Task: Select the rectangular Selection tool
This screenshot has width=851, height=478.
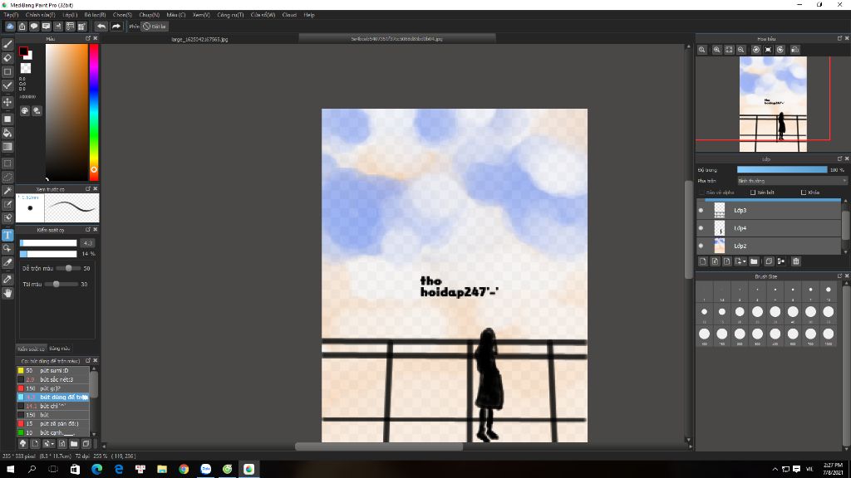Action: pos(7,163)
